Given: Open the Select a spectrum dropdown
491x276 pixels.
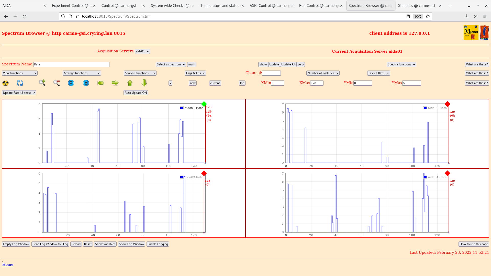Looking at the screenshot, I should click(x=171, y=64).
